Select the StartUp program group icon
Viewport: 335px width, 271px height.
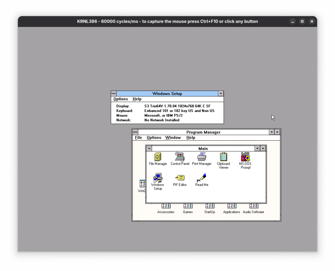210,208
